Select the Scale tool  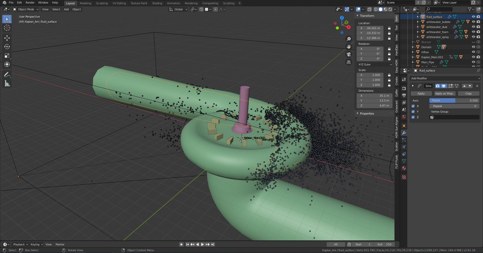7,55
